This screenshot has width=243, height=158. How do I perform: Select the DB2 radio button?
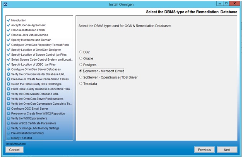coord(80,52)
